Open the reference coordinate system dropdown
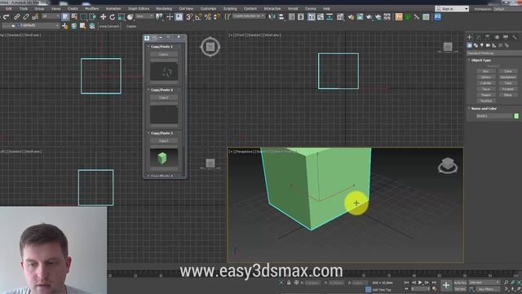Screen dimensions: 522x294 click(x=144, y=16)
